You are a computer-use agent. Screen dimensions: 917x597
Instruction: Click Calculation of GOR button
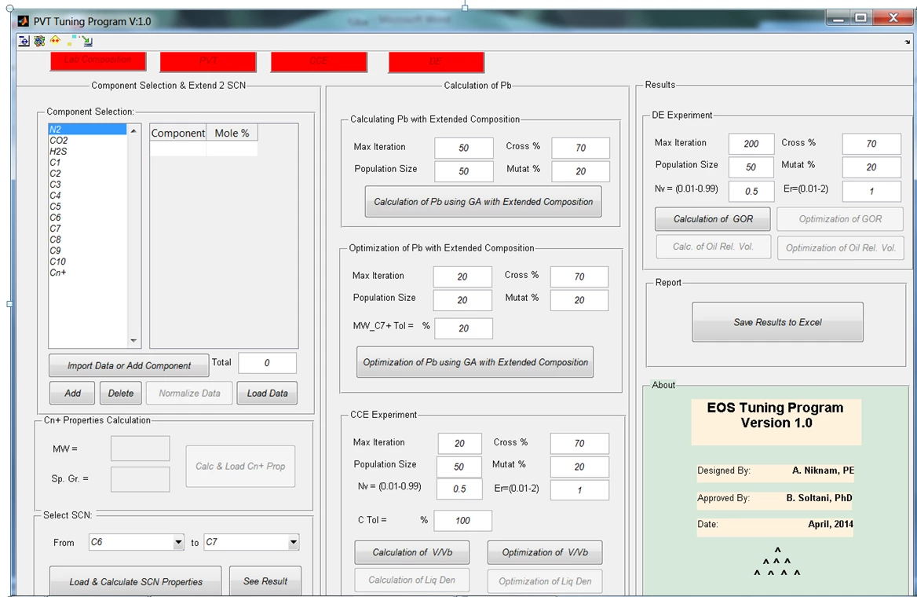tap(712, 219)
